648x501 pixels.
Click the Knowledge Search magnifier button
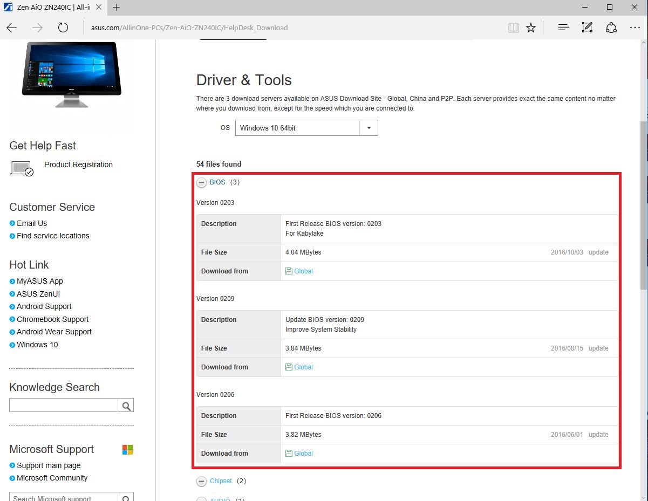(x=126, y=406)
